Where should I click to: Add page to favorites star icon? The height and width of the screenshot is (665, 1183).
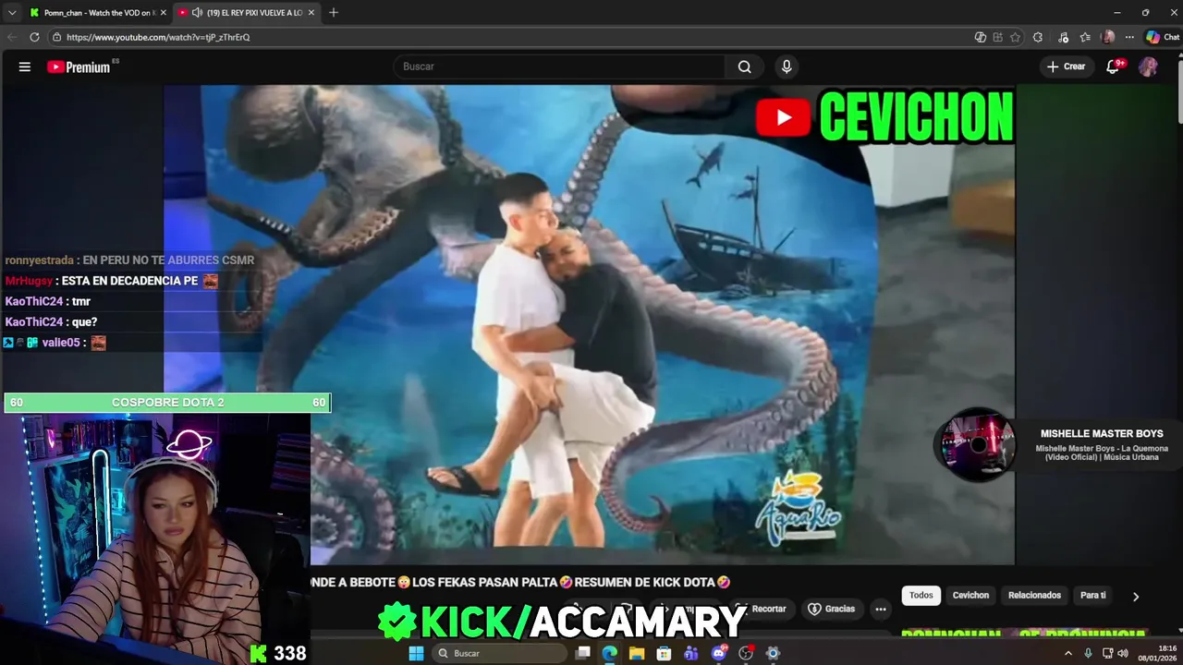[x=1015, y=37]
